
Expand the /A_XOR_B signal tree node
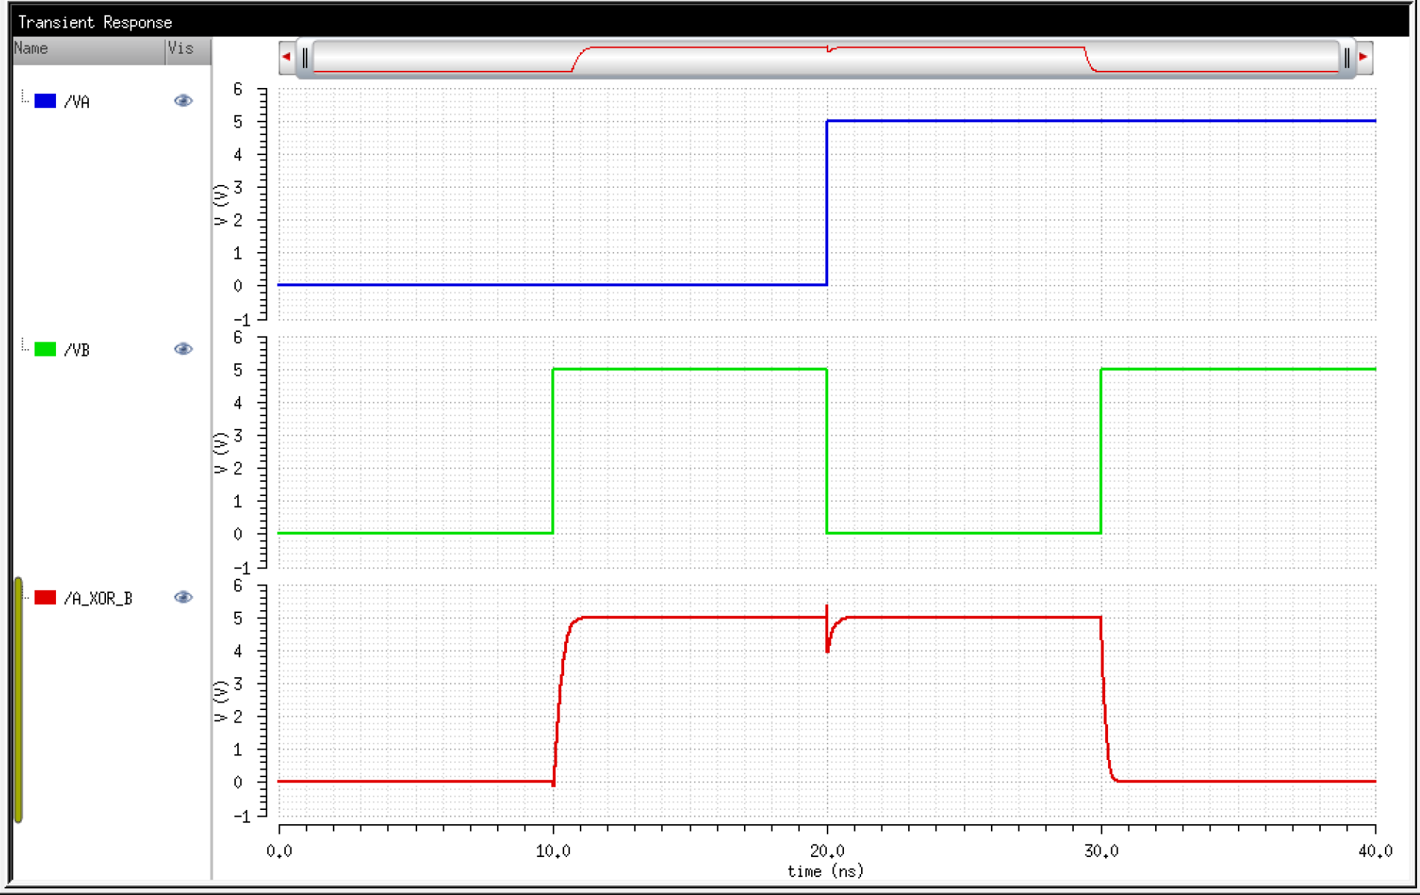[26, 597]
